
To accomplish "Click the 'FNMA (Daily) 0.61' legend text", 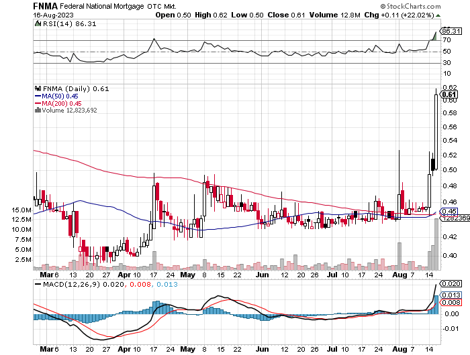I will [76, 88].
